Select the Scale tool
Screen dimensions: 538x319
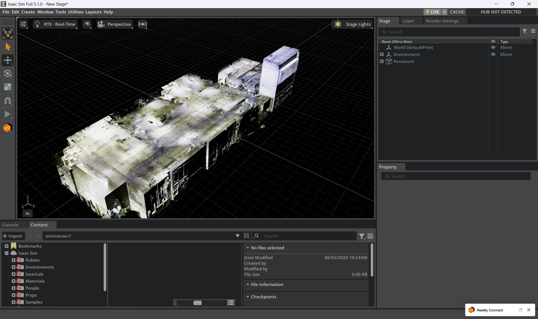(8, 87)
